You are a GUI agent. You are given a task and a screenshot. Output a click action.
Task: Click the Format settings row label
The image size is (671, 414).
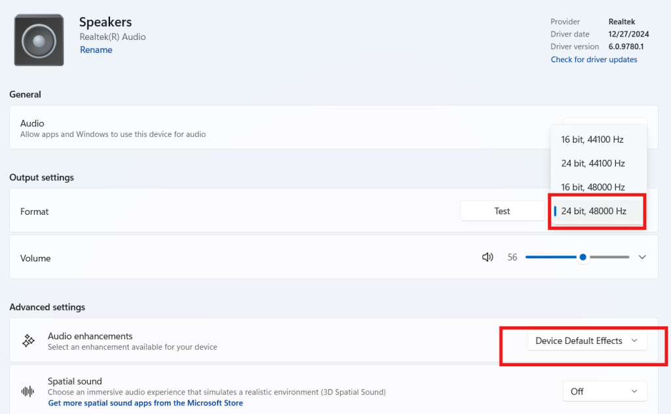pyautogui.click(x=35, y=212)
